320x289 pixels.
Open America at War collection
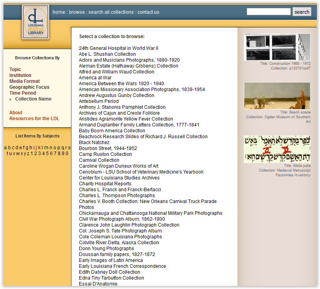tap(95, 78)
